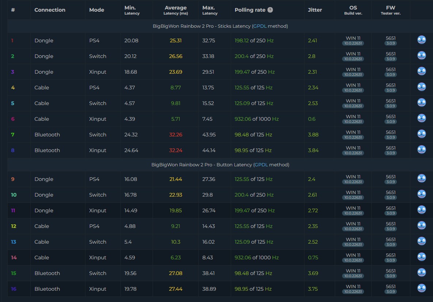Select average latency value 25.31

[x=176, y=40]
